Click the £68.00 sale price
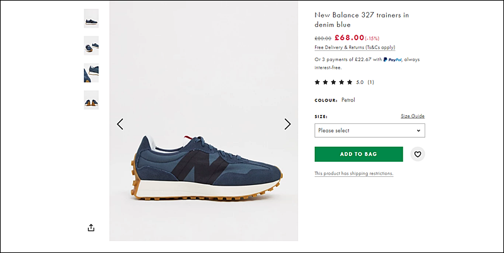Image resolution: width=504 pixels, height=253 pixels. click(x=350, y=38)
